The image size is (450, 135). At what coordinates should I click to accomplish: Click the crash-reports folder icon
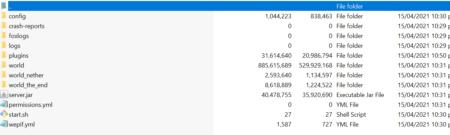[4, 26]
